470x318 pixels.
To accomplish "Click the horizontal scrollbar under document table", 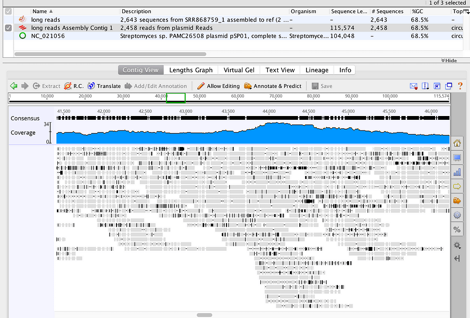I will pos(110,54).
